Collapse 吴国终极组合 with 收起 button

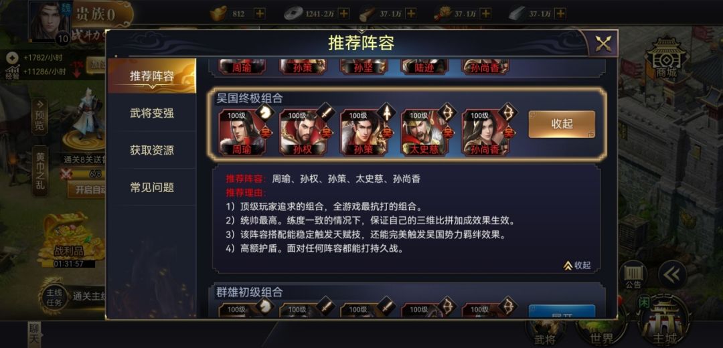coord(562,124)
